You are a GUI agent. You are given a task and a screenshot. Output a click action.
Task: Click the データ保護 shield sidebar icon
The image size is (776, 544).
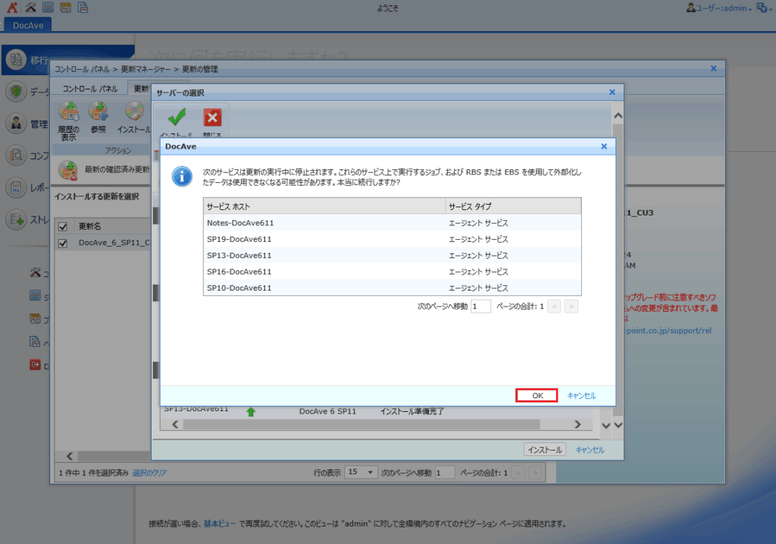pyautogui.click(x=16, y=92)
